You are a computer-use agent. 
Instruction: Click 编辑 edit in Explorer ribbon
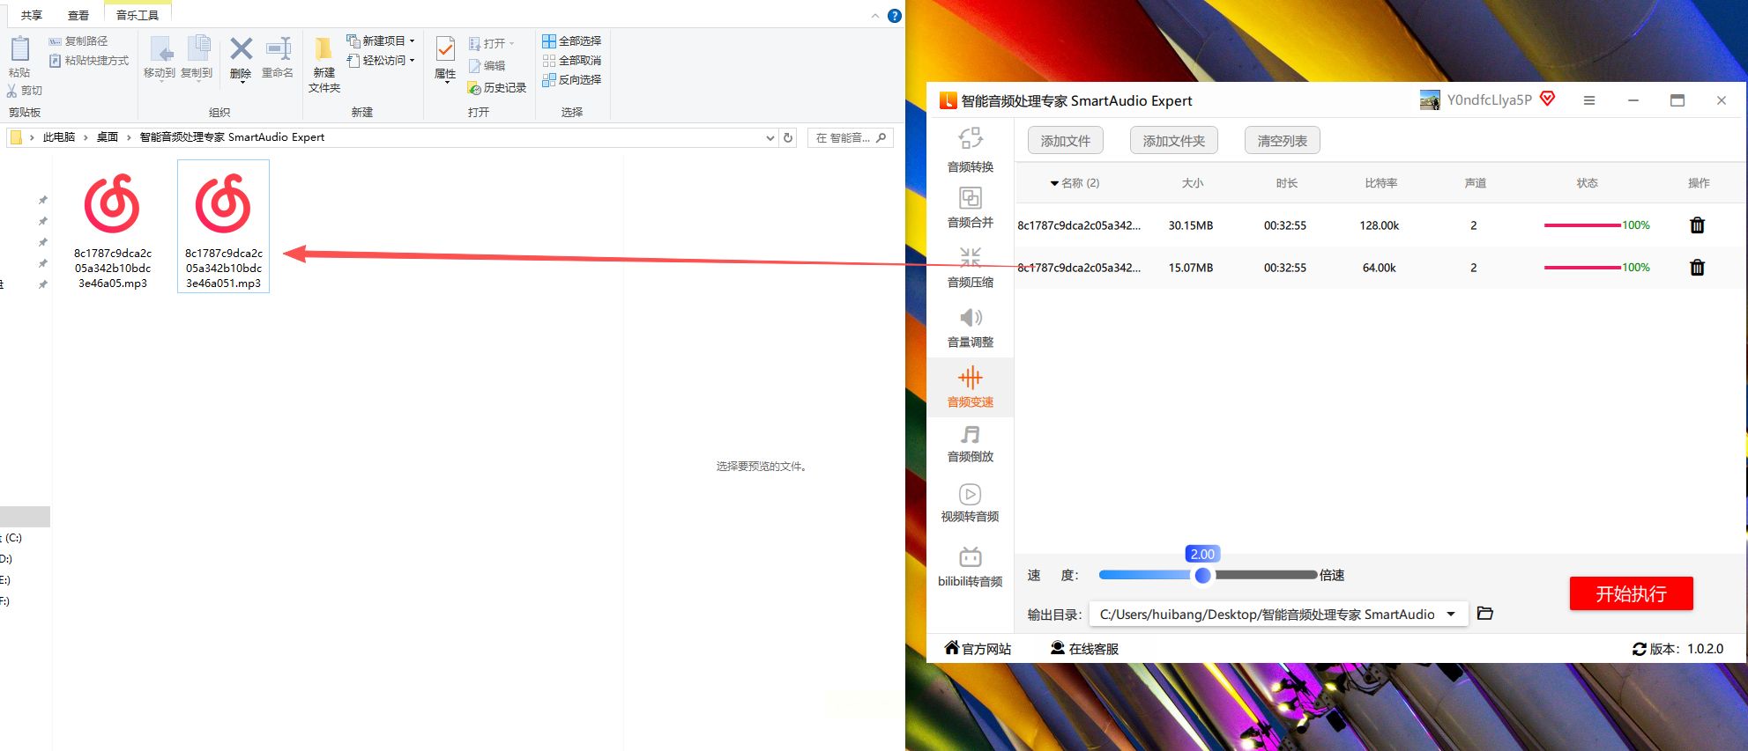click(x=487, y=66)
